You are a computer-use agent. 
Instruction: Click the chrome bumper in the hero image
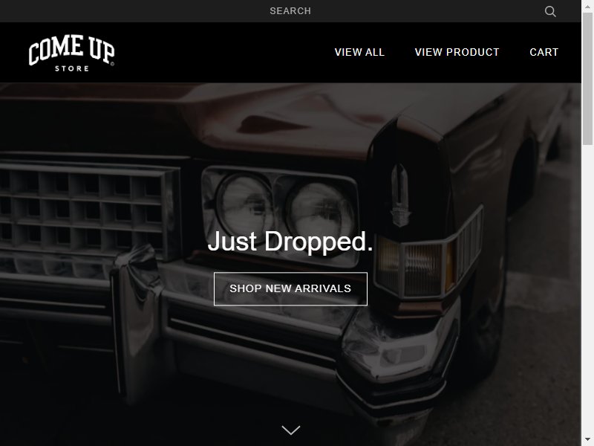[x=227, y=323]
